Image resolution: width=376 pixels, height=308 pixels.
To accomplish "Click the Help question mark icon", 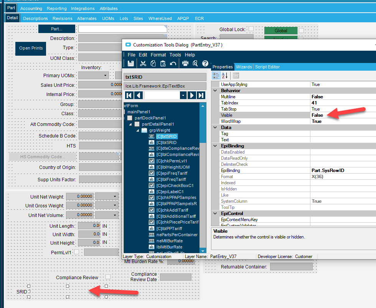I will [x=205, y=63].
